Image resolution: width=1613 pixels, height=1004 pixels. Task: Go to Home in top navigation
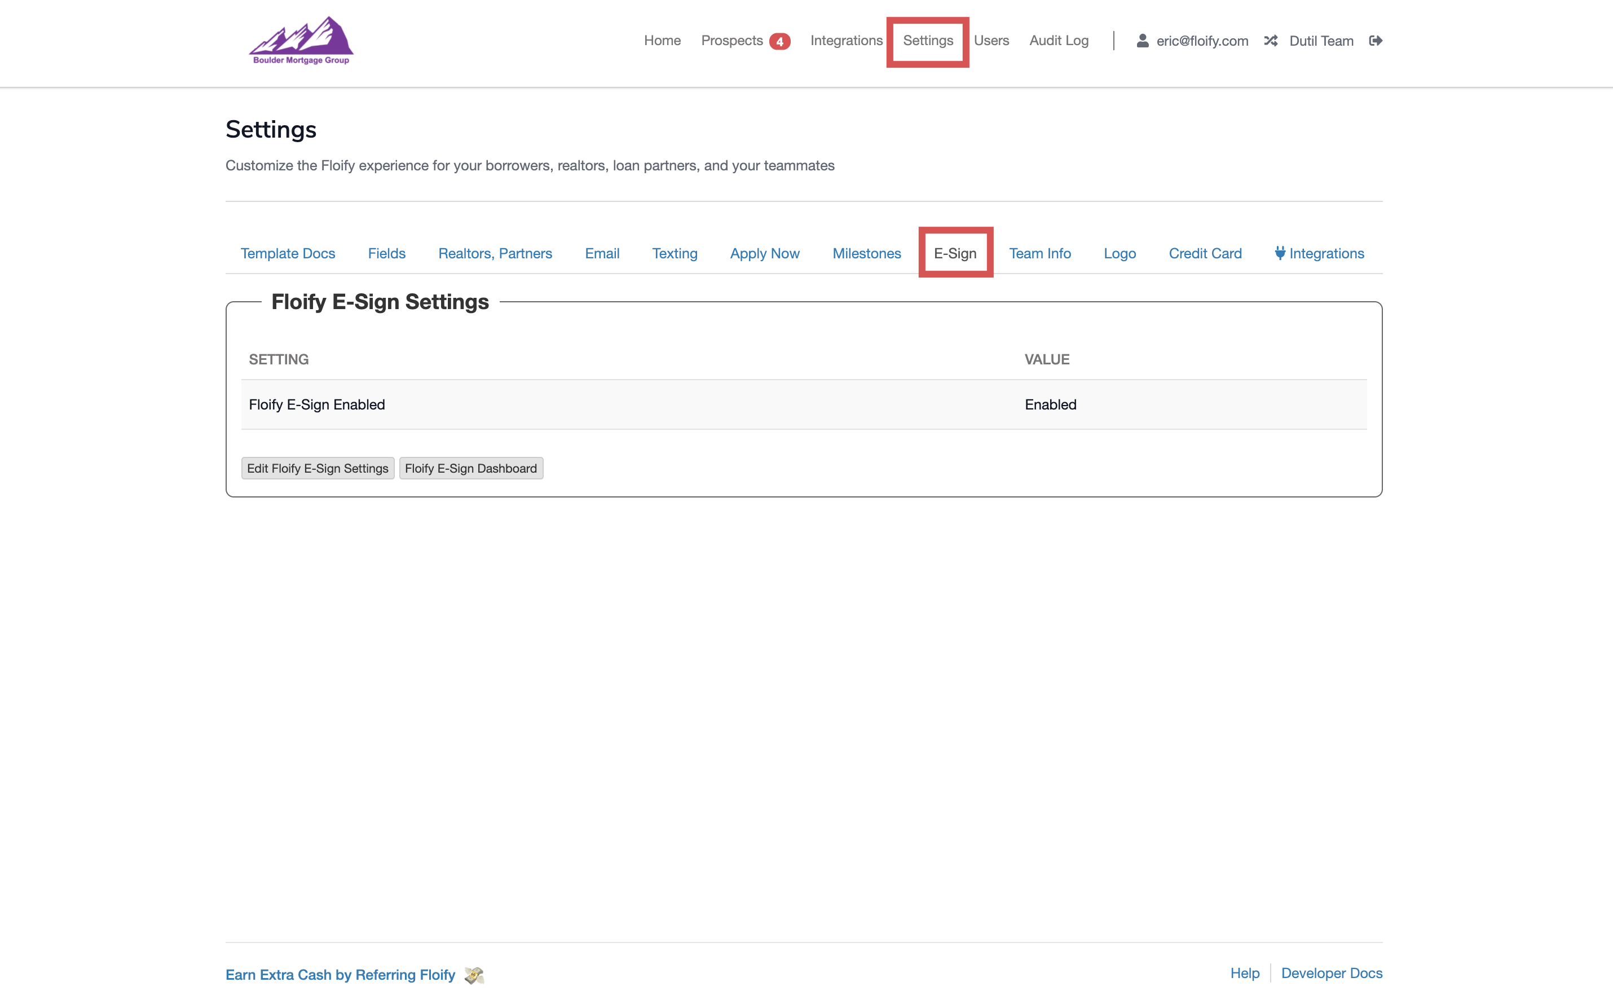662,41
